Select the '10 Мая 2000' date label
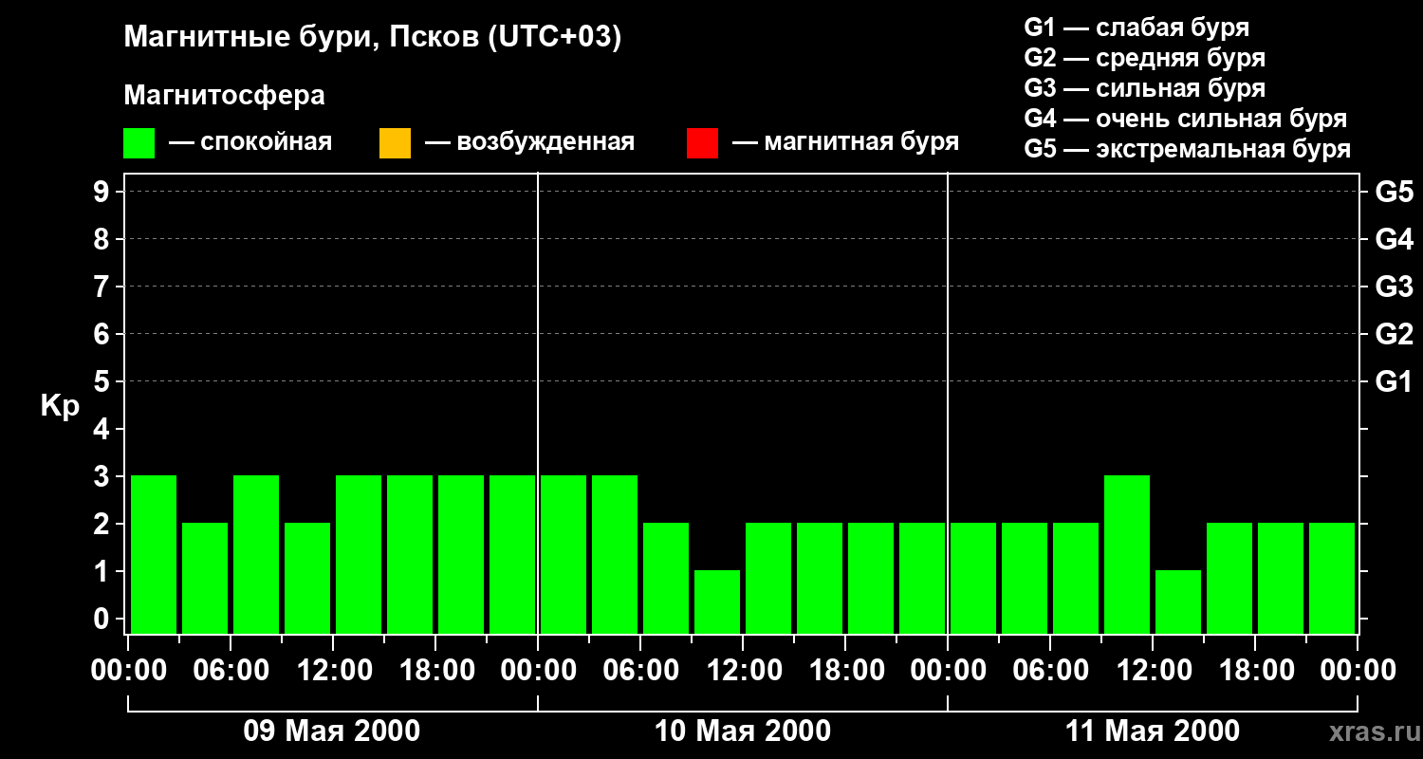Viewport: 1423px width, 759px height. (x=743, y=731)
